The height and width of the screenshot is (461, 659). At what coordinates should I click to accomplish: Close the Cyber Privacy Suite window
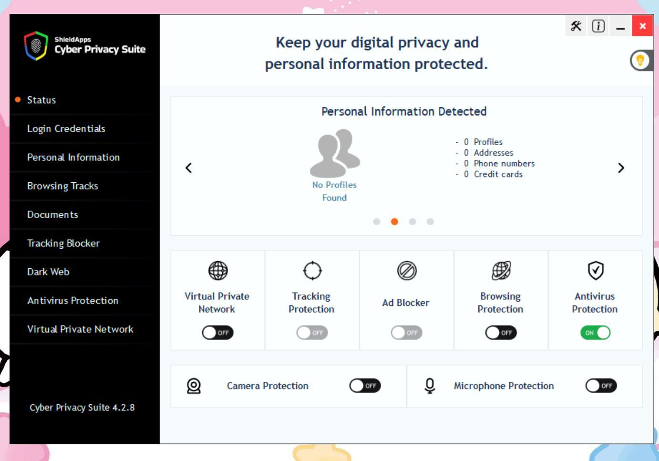coord(642,26)
